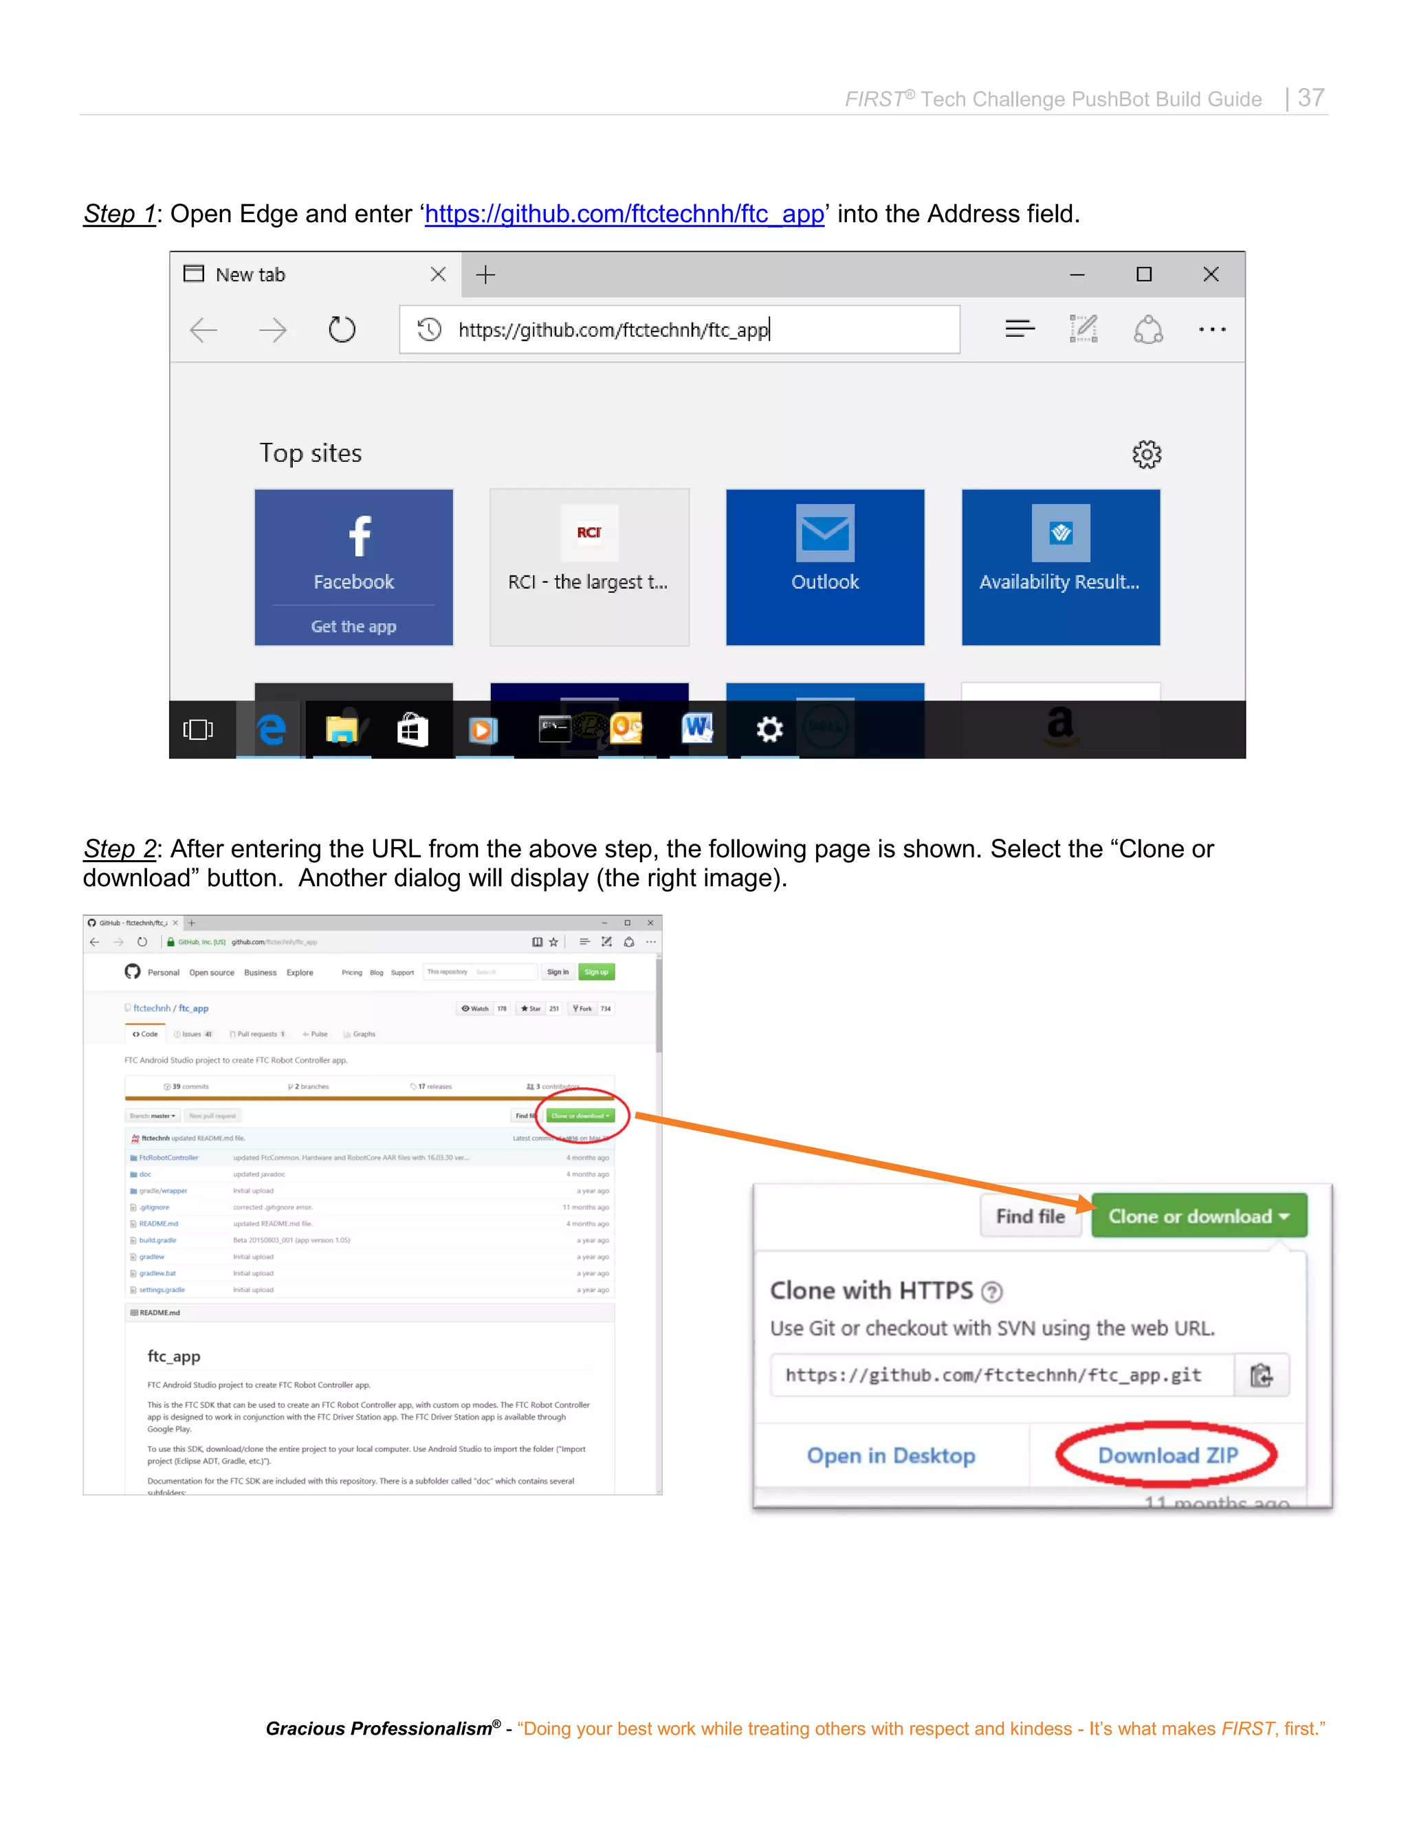Select the Pull requests tab
The image size is (1408, 1822).
pos(258,1035)
